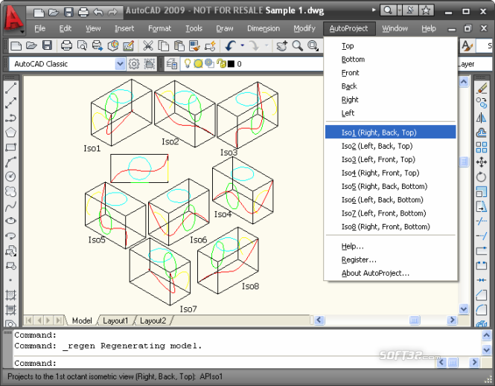This screenshot has height=386, width=495.
Task: Click the Plot Preview icon
Action: [82, 45]
